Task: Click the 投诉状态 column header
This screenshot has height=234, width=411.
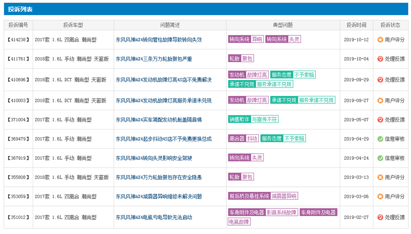Action: 390,25
